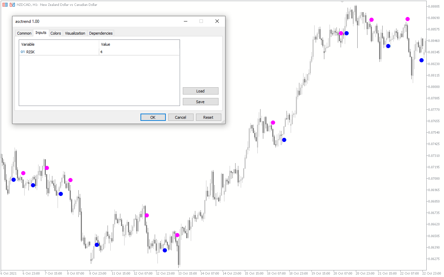Viewport: 444px width, 277px height.
Task: Click the NZDCAD, H1 chart title text
Action: 57,5
